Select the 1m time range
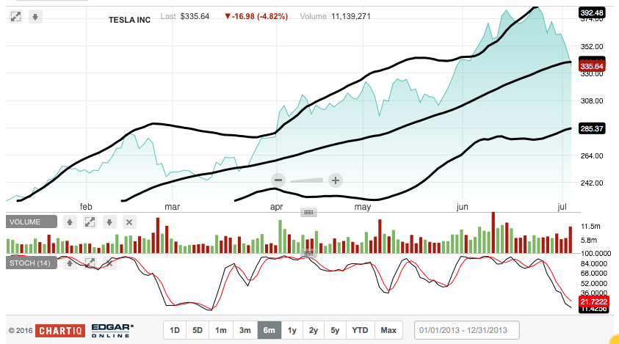Viewport: 619px width, 344px height. click(x=221, y=330)
